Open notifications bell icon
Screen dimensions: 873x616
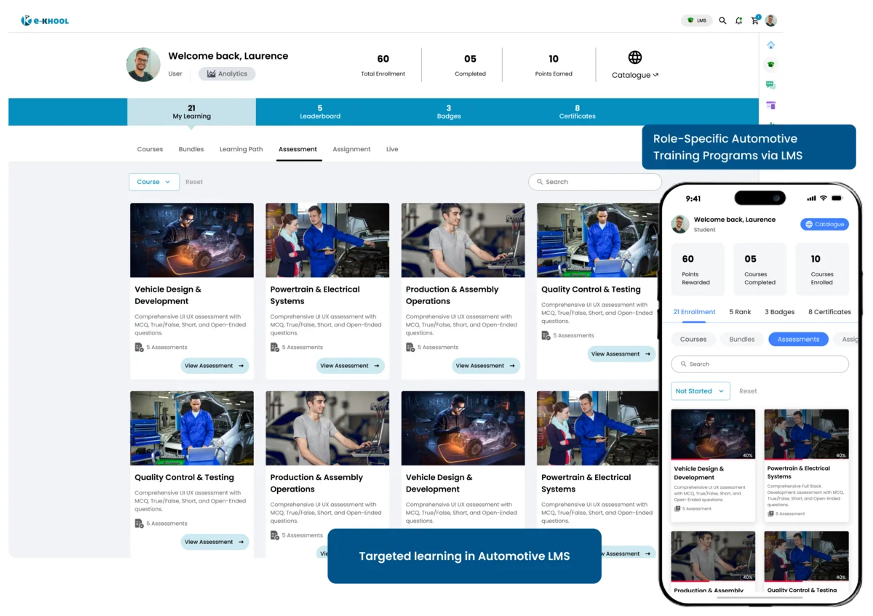pos(738,20)
